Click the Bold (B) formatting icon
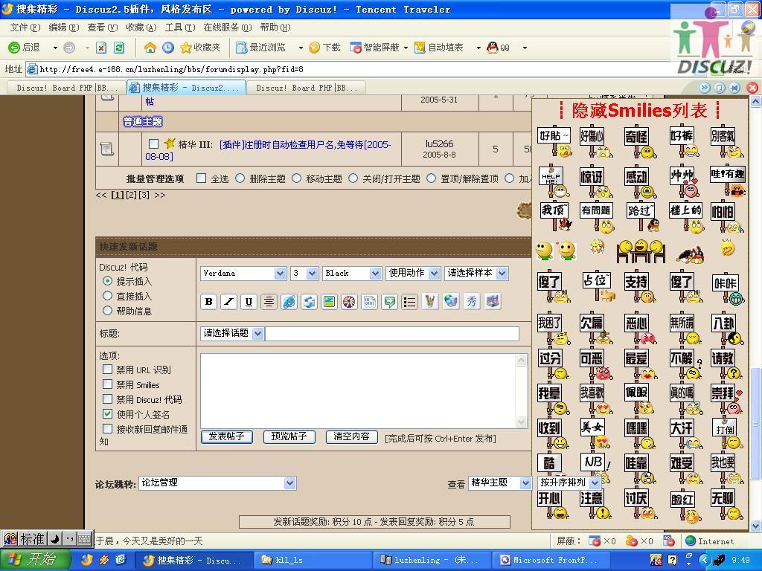This screenshot has height=571, width=762. [x=209, y=302]
